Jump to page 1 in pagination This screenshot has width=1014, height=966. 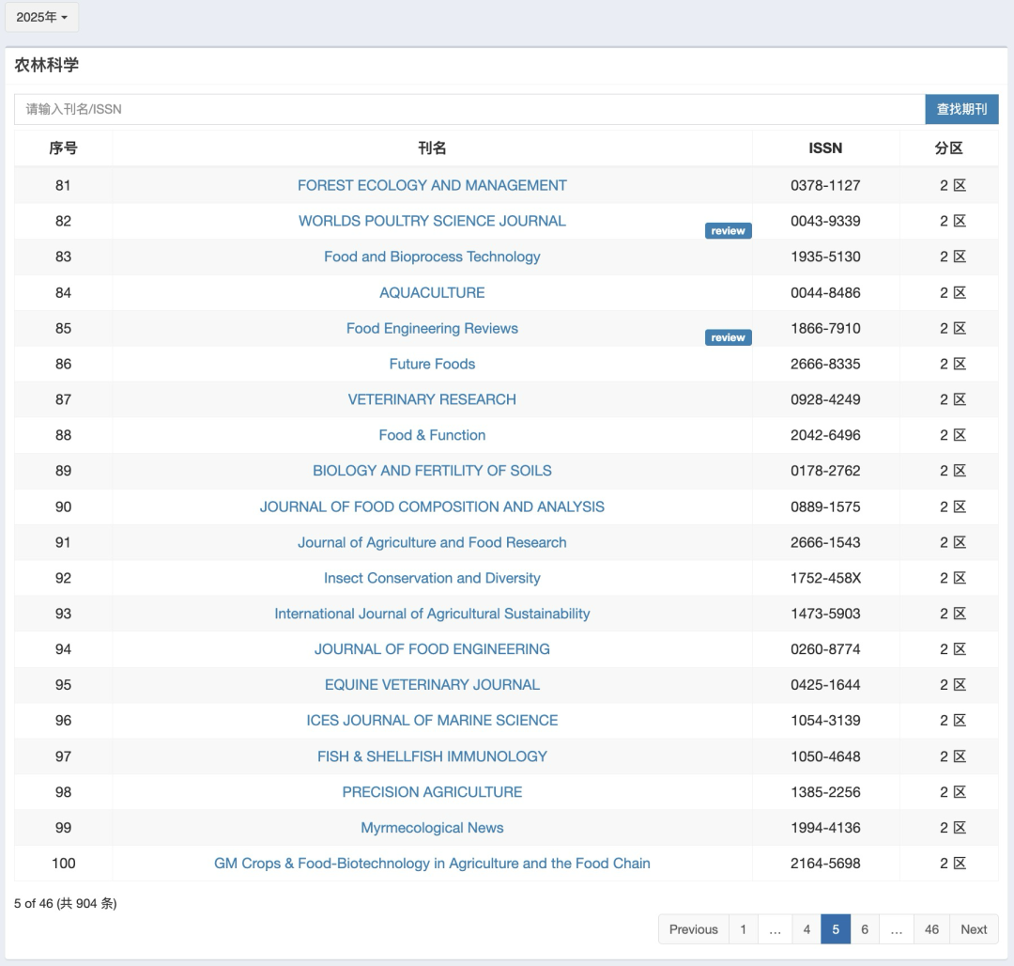click(743, 929)
